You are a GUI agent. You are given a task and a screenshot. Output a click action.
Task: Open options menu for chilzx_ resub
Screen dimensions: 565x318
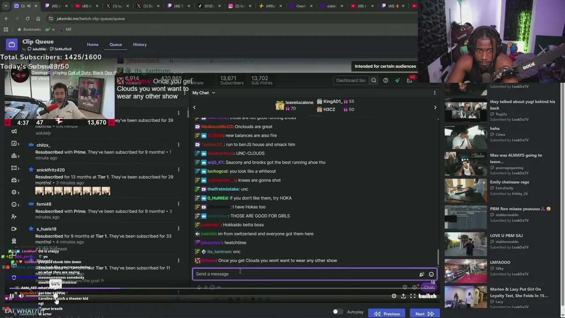click(178, 145)
